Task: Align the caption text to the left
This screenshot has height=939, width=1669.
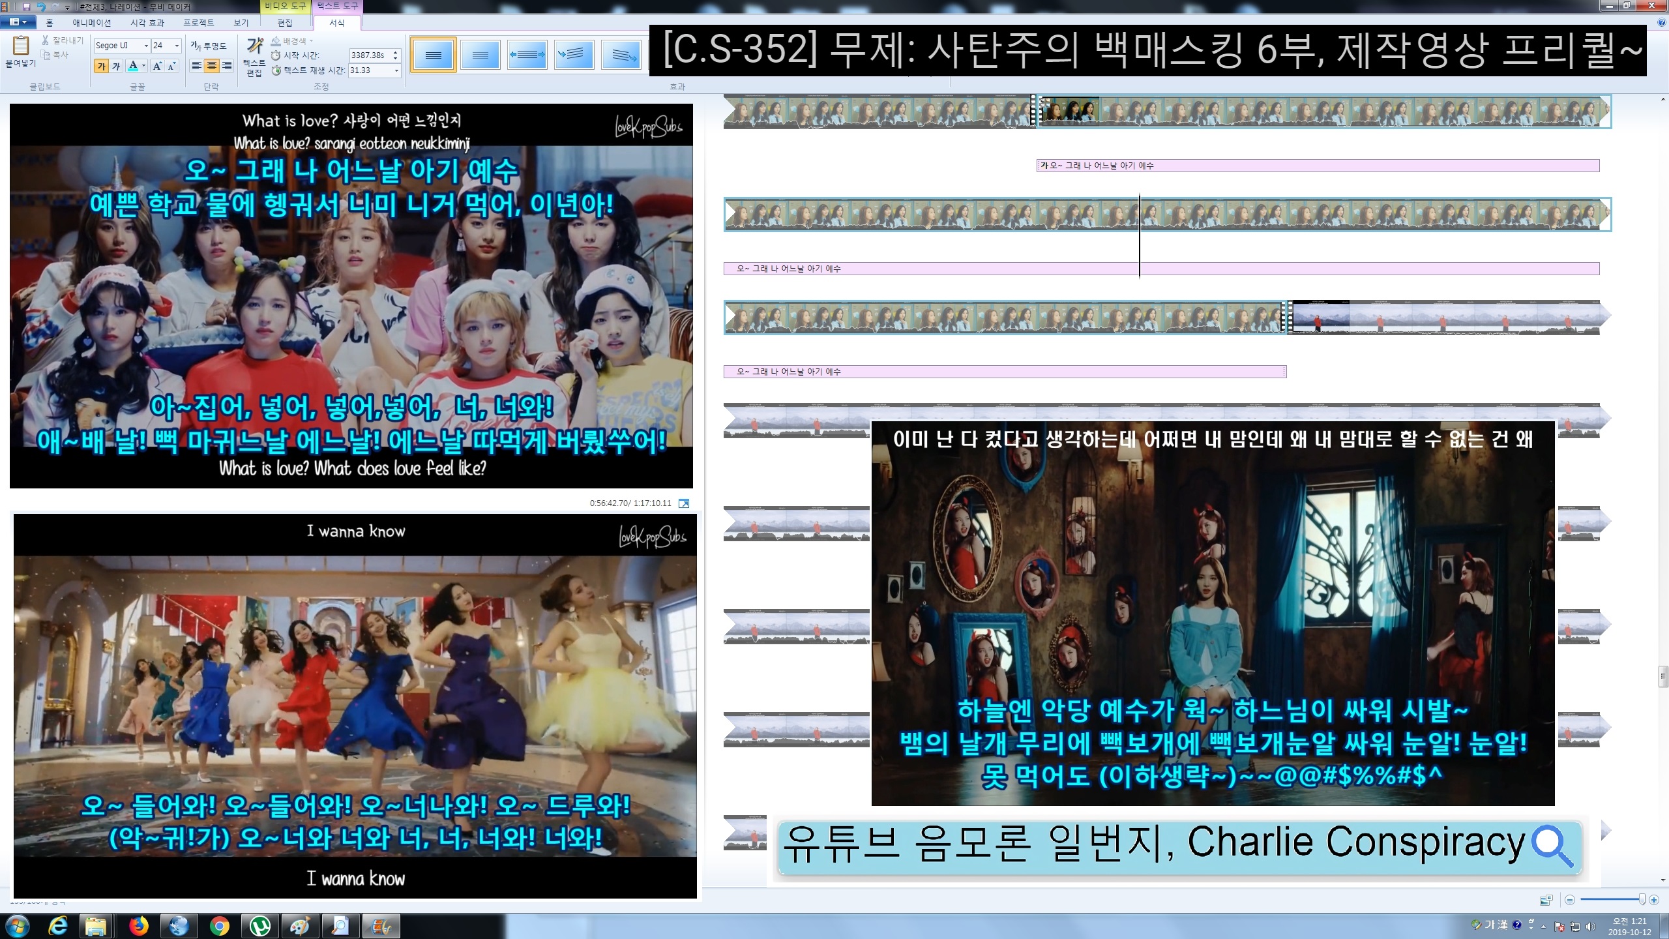Action: (x=196, y=66)
